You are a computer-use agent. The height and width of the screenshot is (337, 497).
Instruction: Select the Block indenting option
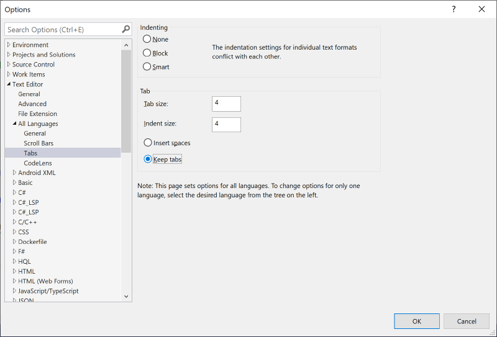click(x=147, y=53)
